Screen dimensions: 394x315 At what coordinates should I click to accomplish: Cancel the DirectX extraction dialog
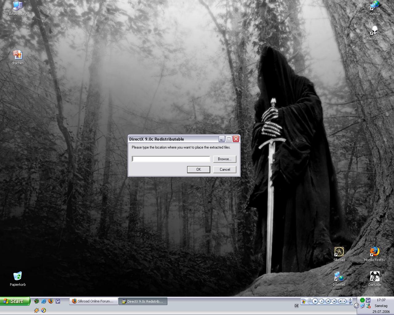(x=224, y=169)
